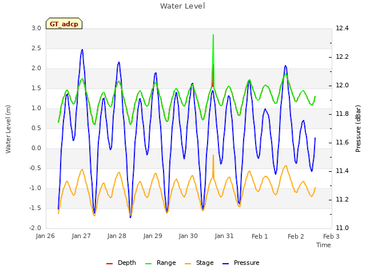Click the 12.4 right axis value
Screen dimensions: 366x274
[342, 28]
